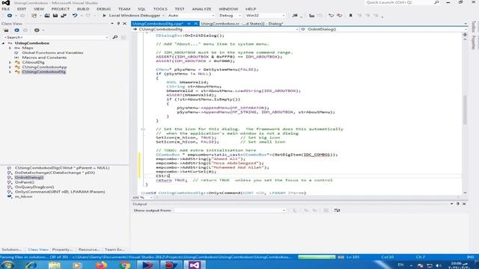Click the Open File toolbar icon

(47, 15)
